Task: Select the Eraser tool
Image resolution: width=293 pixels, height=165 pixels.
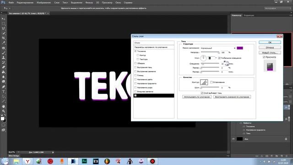Action: [x=3, y=67]
